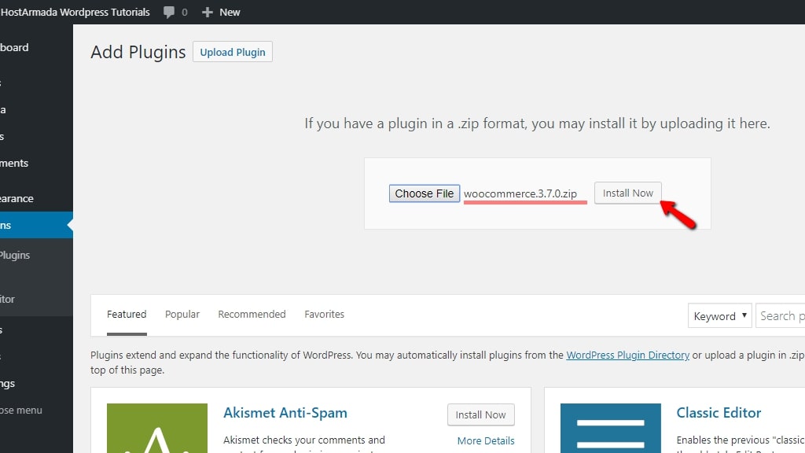Open the Akismet Anti-Spam plugin thumbnail

pyautogui.click(x=157, y=428)
